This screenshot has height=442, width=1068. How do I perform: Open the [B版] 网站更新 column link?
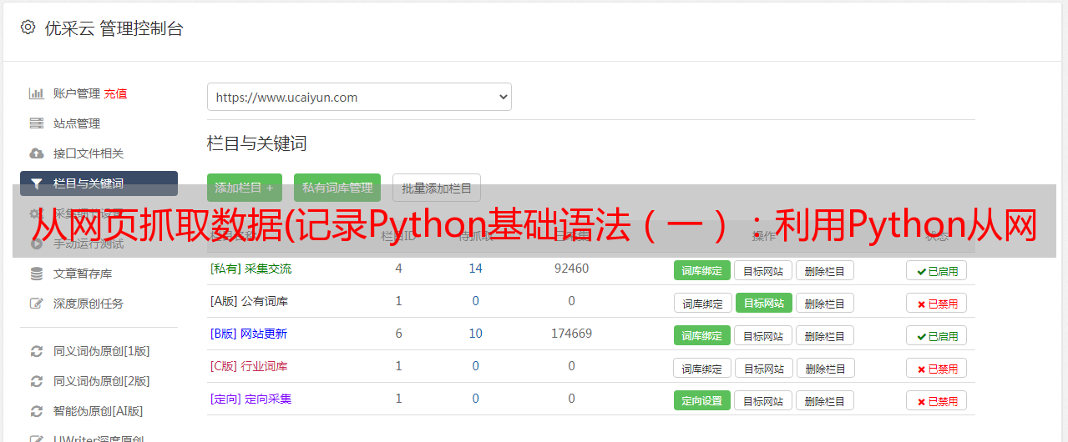pos(249,334)
